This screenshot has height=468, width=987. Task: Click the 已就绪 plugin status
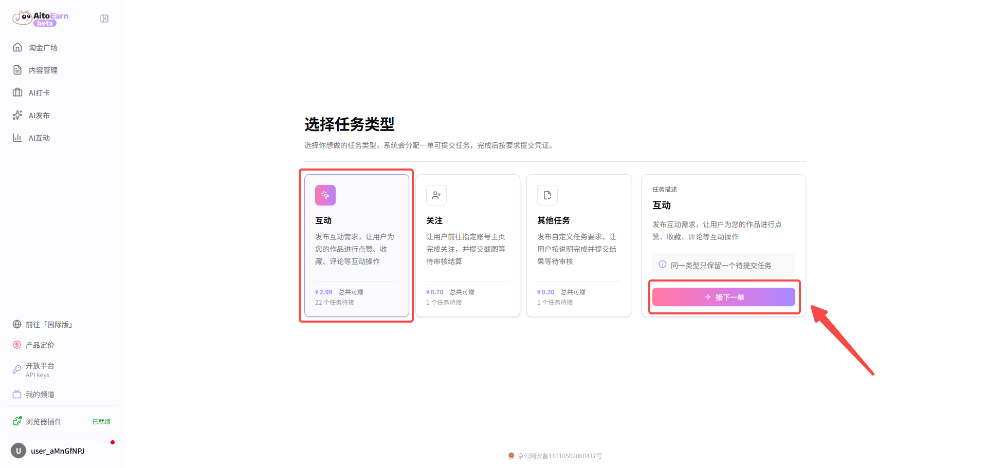coord(101,421)
